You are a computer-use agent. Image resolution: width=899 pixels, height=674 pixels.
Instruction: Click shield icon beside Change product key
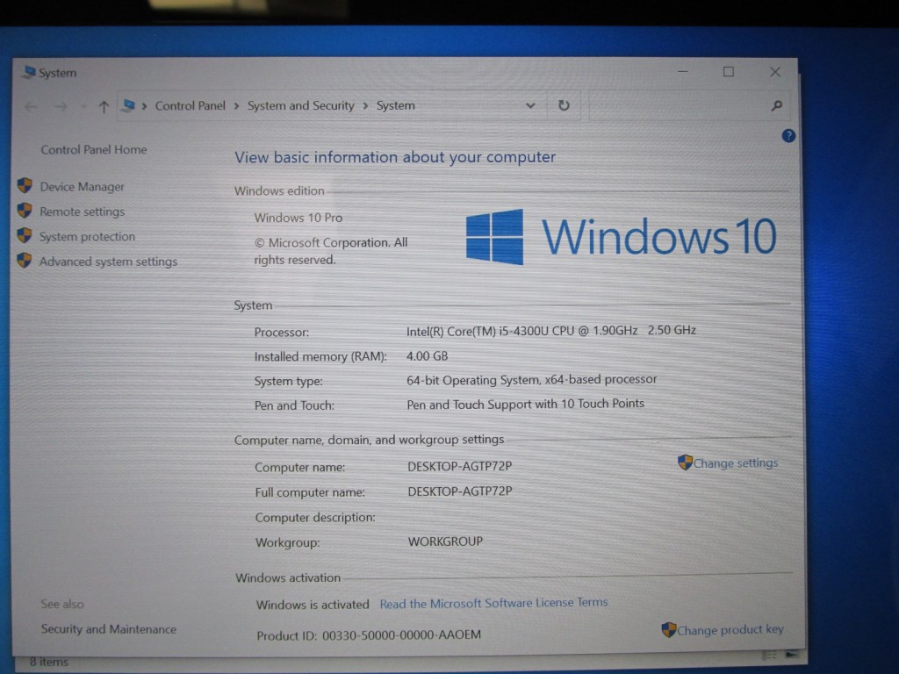[x=668, y=630]
